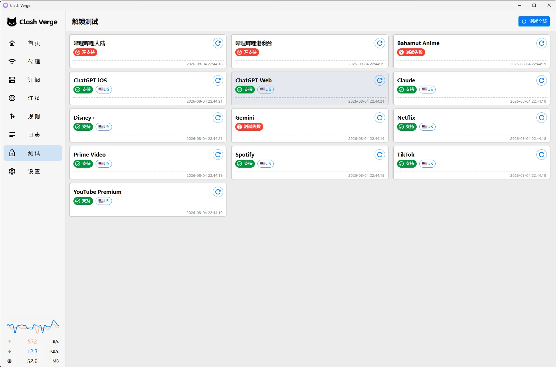Switch to the 连接 connections page

[x=33, y=98]
